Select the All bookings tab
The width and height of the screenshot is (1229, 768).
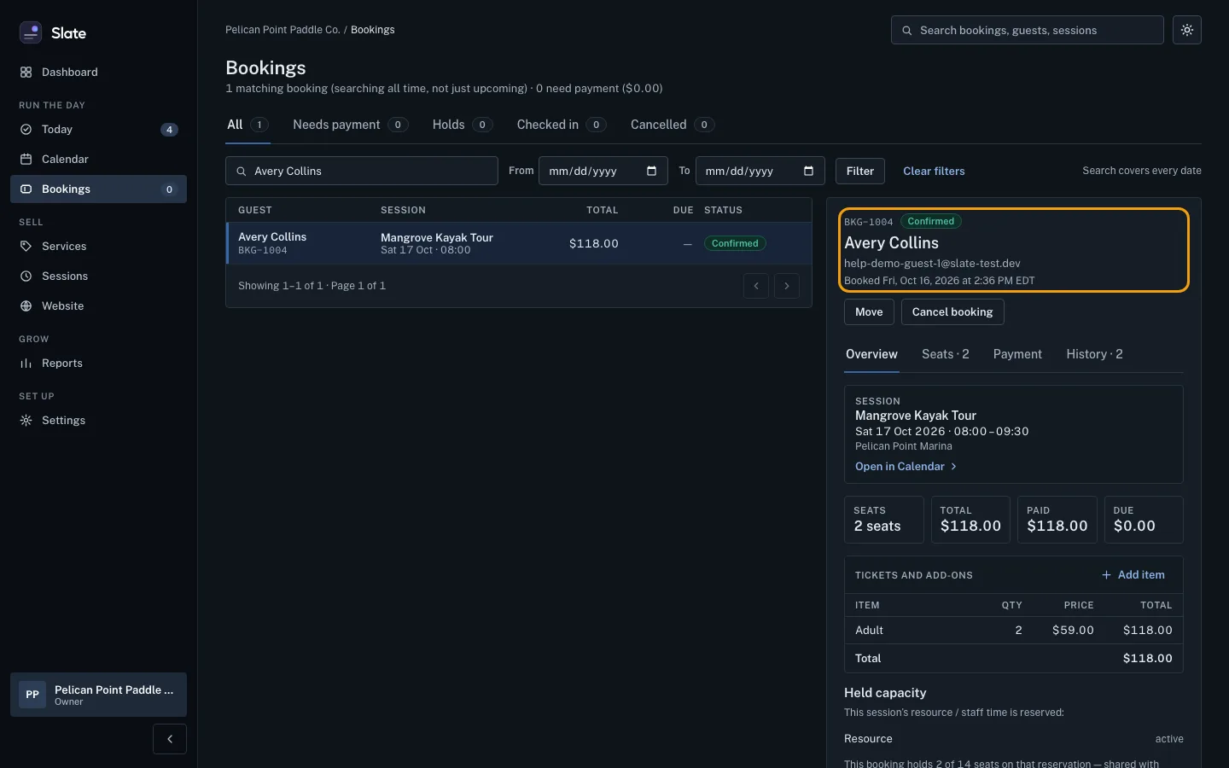[248, 125]
